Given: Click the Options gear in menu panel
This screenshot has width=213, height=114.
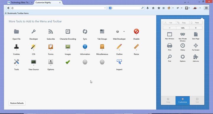Looking at the screenshot, I should tap(183, 57).
